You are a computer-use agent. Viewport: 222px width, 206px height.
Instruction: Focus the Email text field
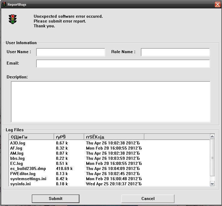123,64
